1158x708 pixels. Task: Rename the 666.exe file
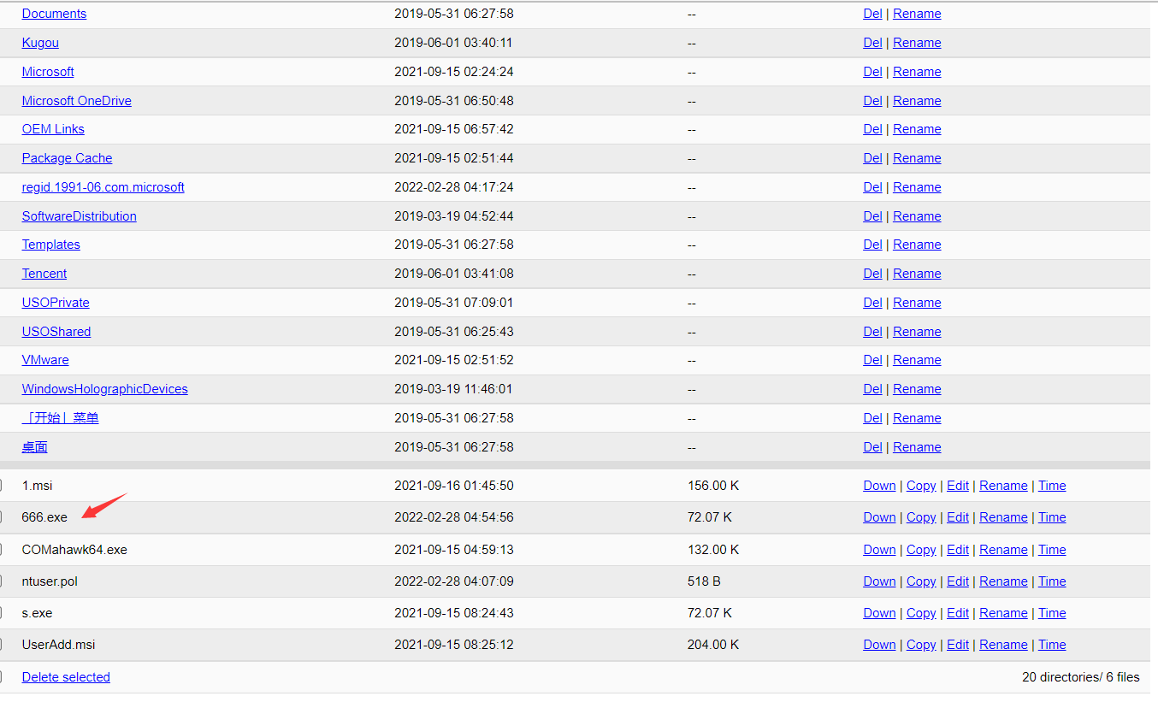(1003, 517)
